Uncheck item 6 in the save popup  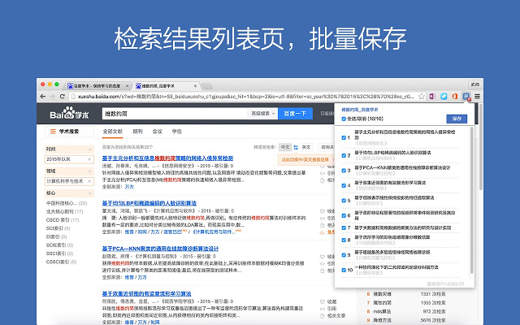coord(344,215)
